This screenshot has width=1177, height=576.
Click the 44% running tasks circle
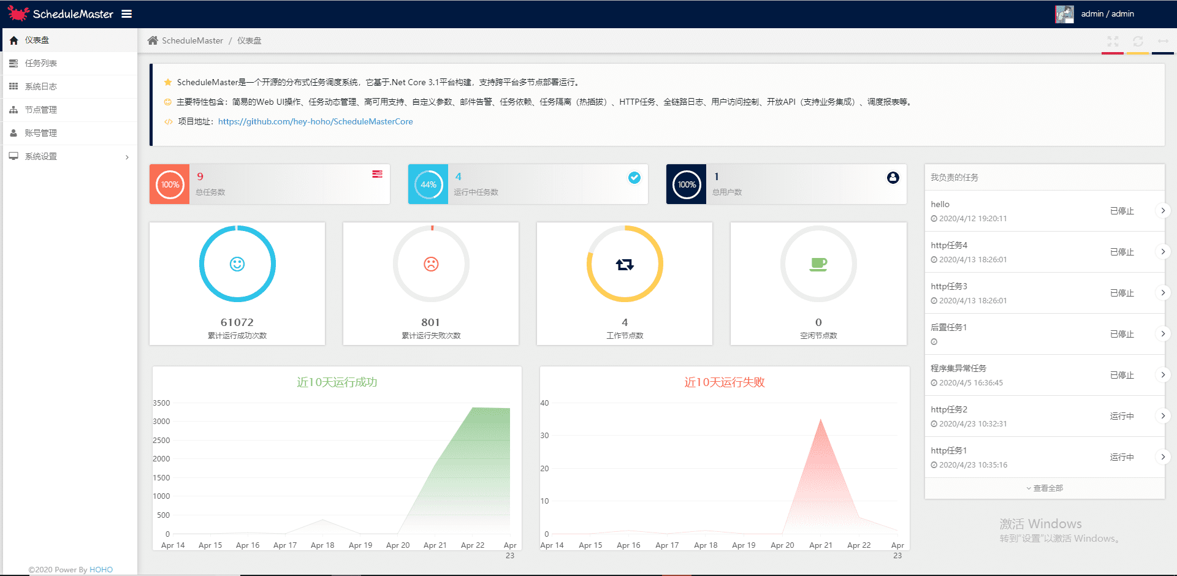click(x=429, y=184)
